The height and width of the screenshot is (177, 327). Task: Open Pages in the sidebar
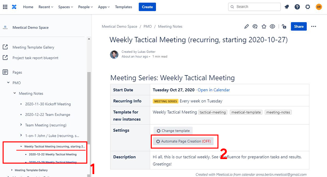point(17,72)
